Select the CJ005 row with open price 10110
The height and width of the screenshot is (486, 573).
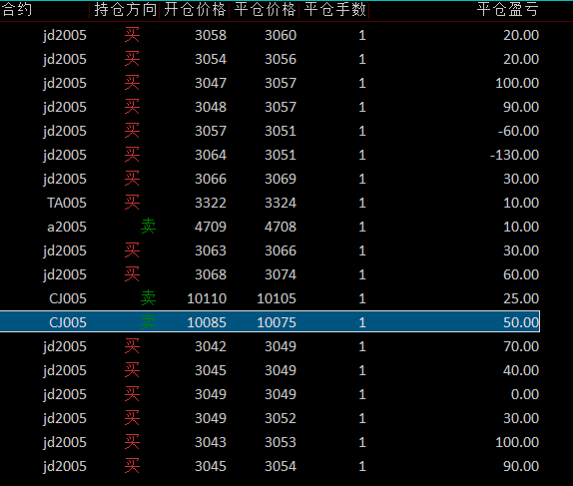point(271,298)
